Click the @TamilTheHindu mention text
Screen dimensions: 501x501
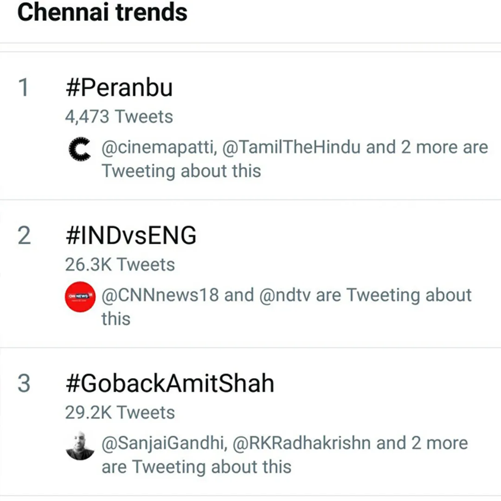[291, 148]
